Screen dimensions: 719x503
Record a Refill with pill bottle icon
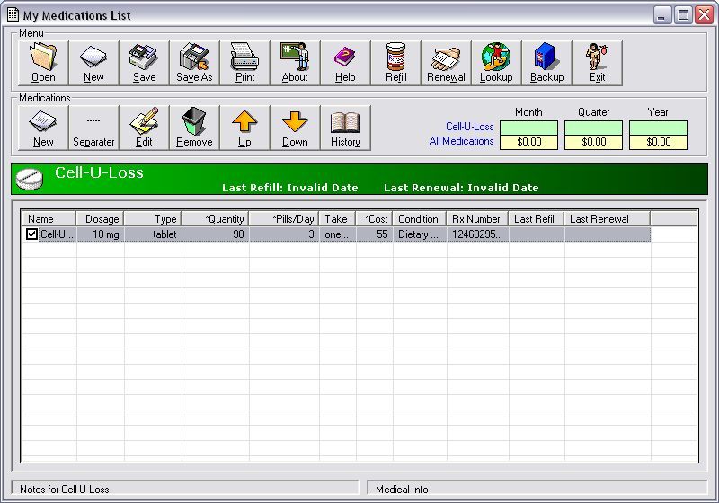tap(396, 63)
